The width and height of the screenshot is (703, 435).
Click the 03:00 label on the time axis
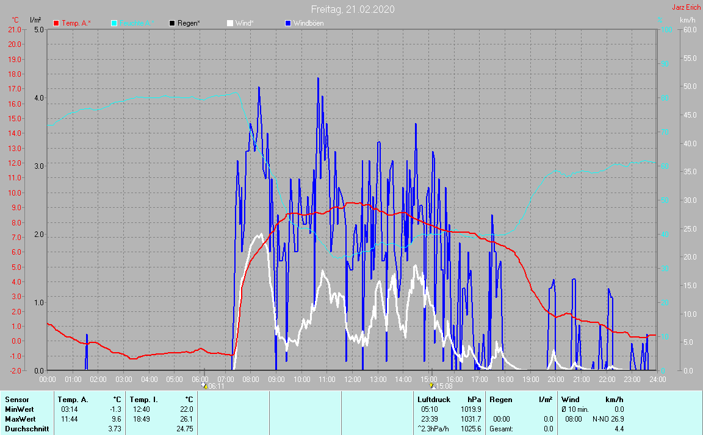coord(124,380)
